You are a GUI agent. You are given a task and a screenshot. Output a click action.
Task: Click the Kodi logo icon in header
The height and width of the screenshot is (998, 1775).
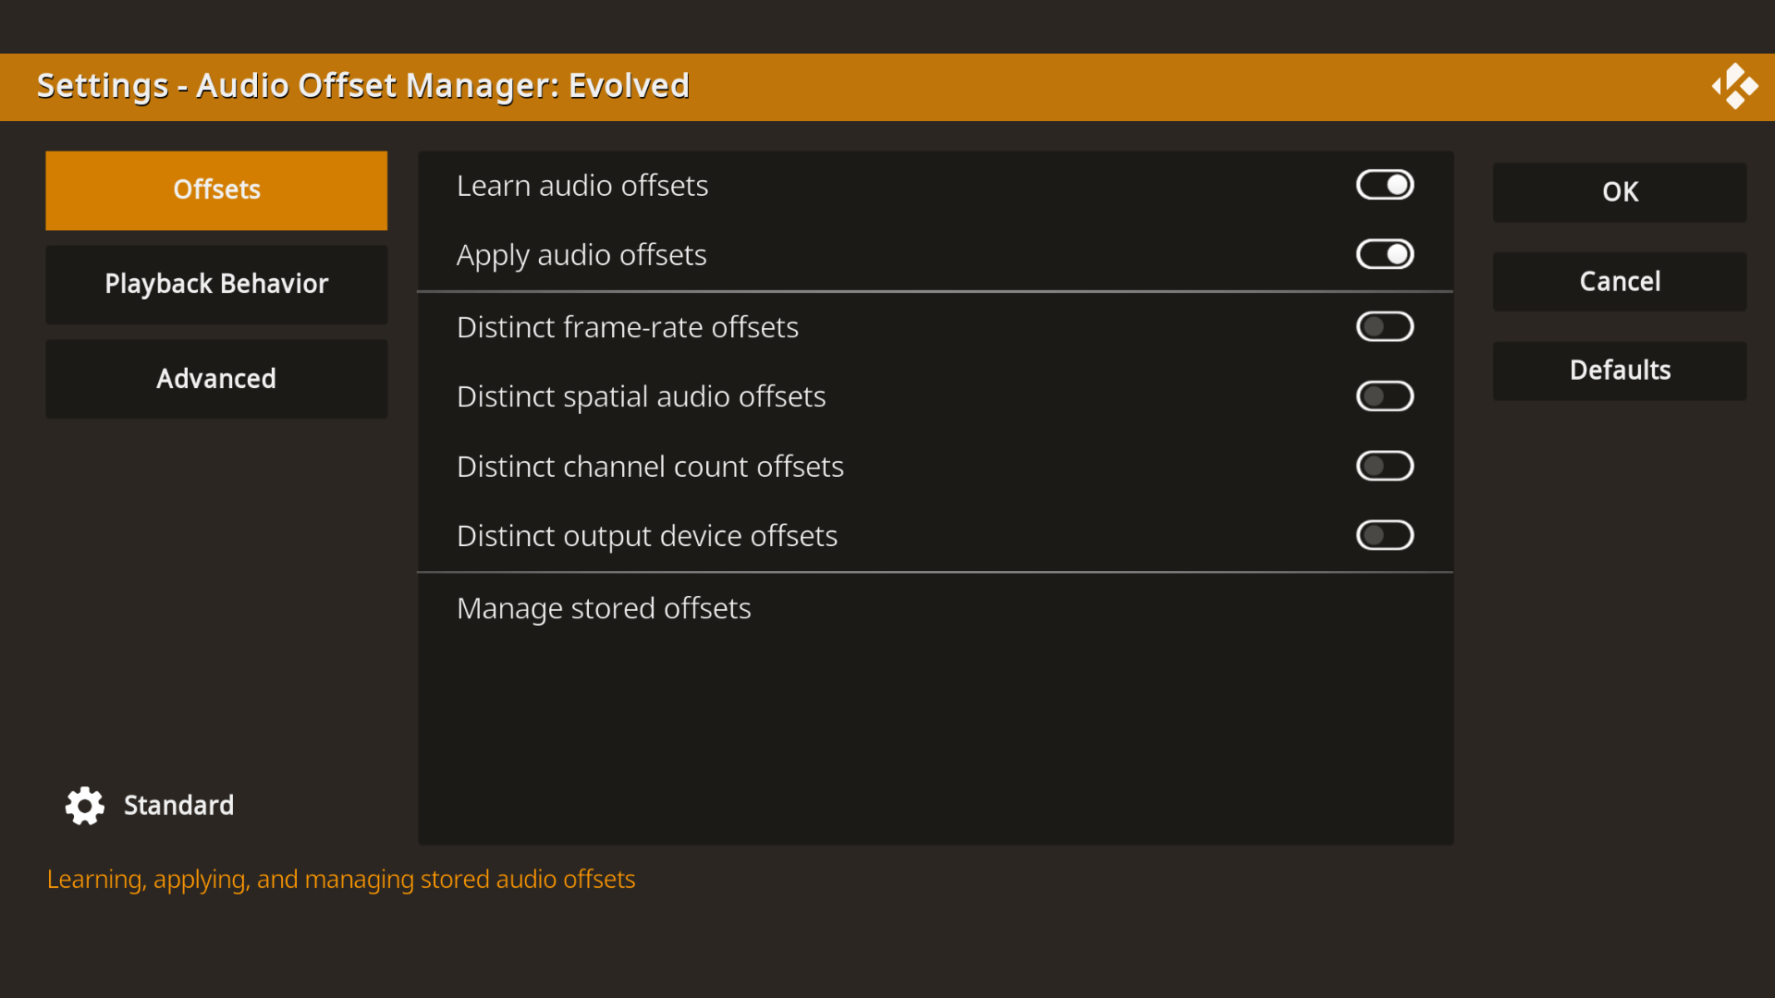click(x=1734, y=86)
